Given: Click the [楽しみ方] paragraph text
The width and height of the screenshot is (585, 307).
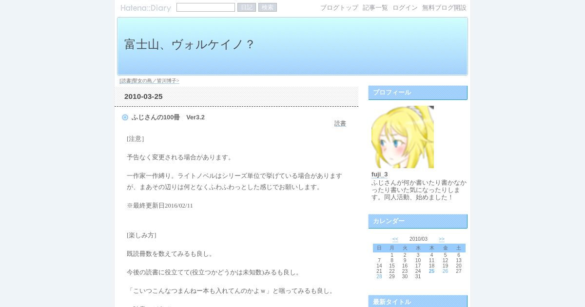Looking at the screenshot, I should [141, 235].
